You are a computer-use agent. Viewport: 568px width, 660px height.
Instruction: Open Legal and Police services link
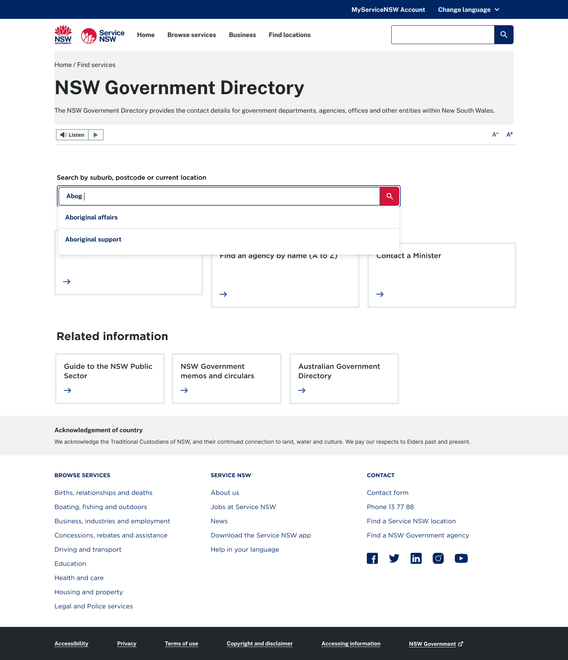click(x=93, y=606)
